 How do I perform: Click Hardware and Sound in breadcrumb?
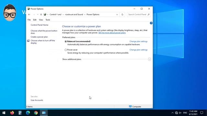74,15
